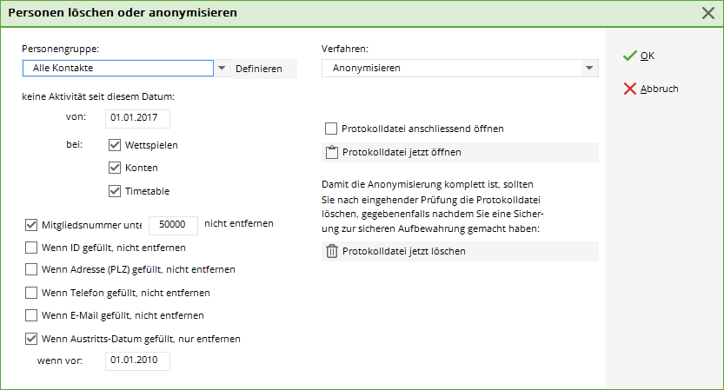This screenshot has width=724, height=390.
Task: Click the 'wenn vor' date field 01.01.2010
Action: point(136,360)
